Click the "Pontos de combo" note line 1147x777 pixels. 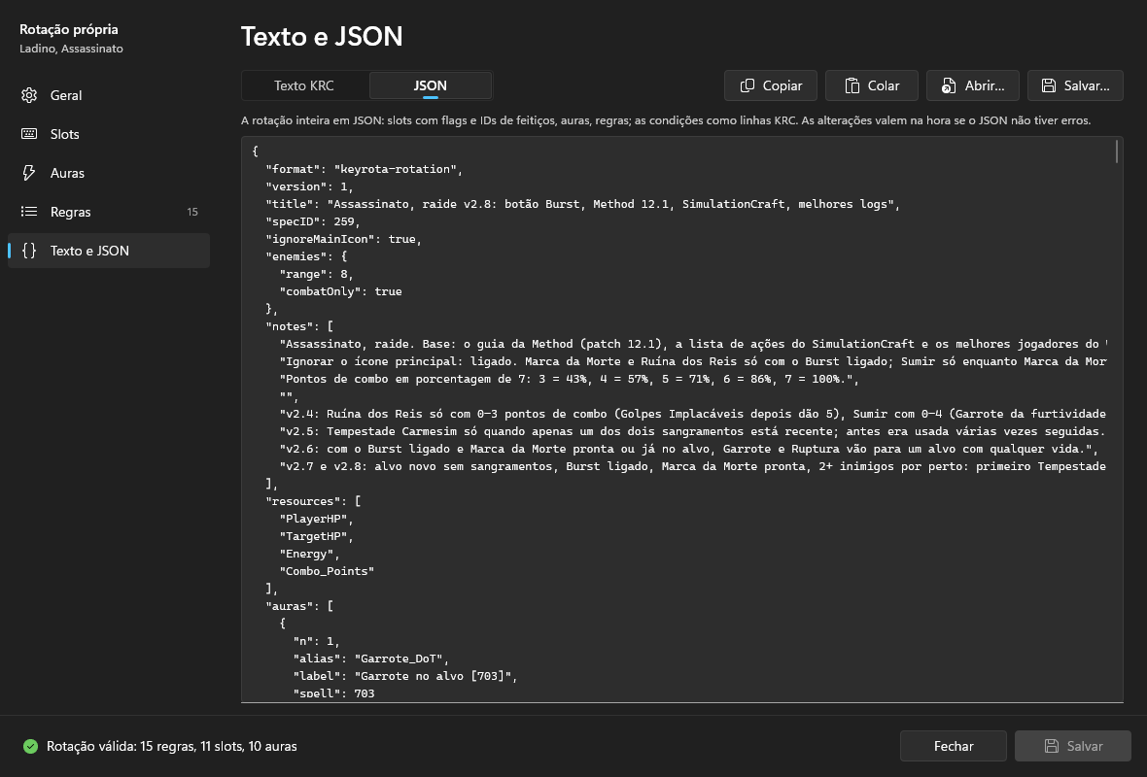pos(569,379)
